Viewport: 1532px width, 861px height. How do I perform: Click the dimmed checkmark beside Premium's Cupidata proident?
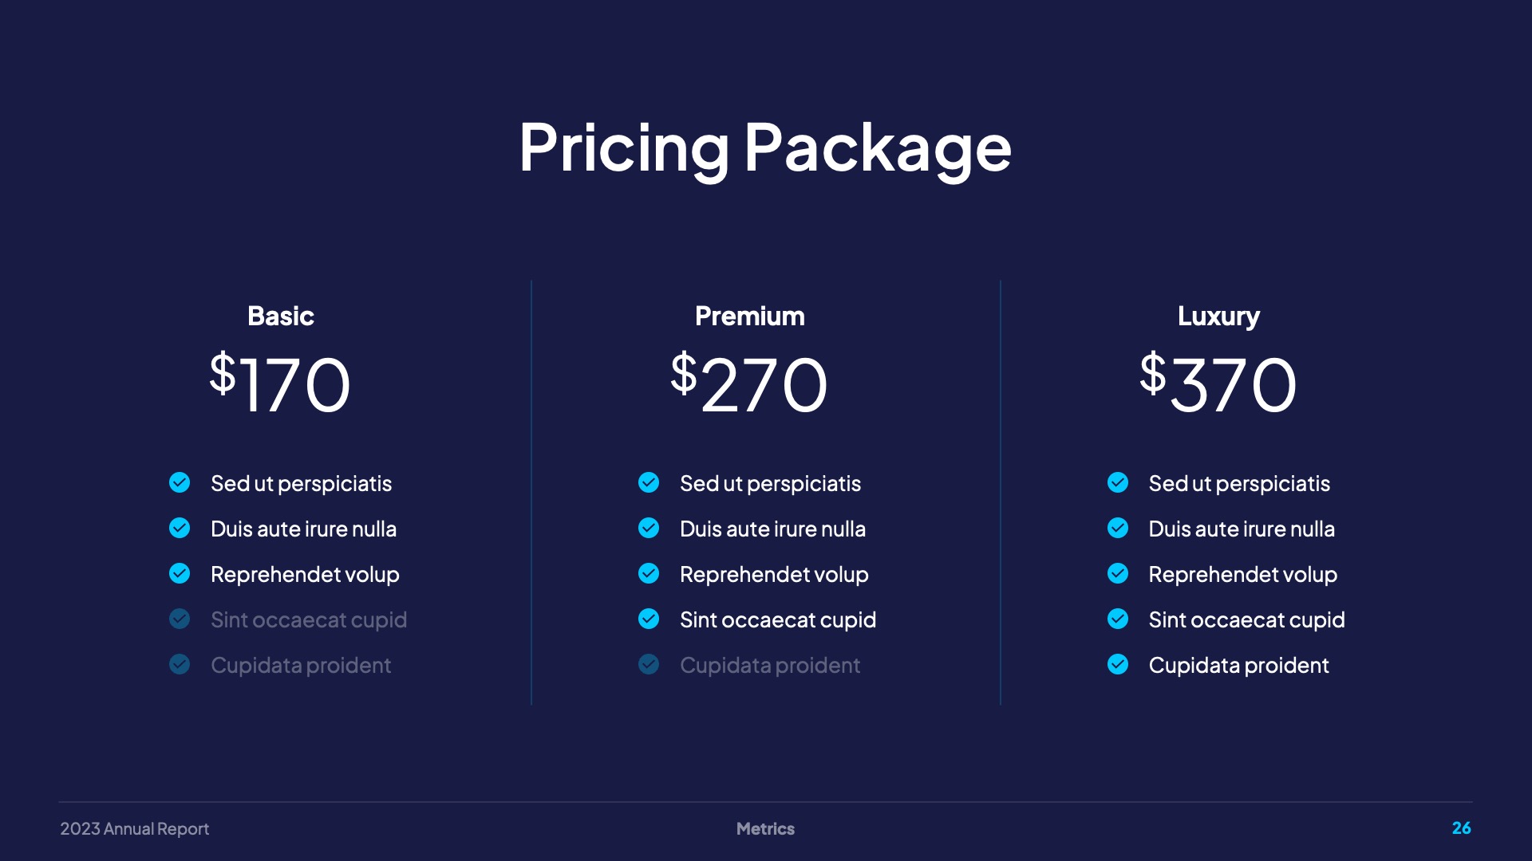tap(649, 665)
